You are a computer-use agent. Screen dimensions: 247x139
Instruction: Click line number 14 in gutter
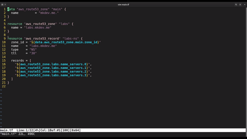click(x=4, y=57)
